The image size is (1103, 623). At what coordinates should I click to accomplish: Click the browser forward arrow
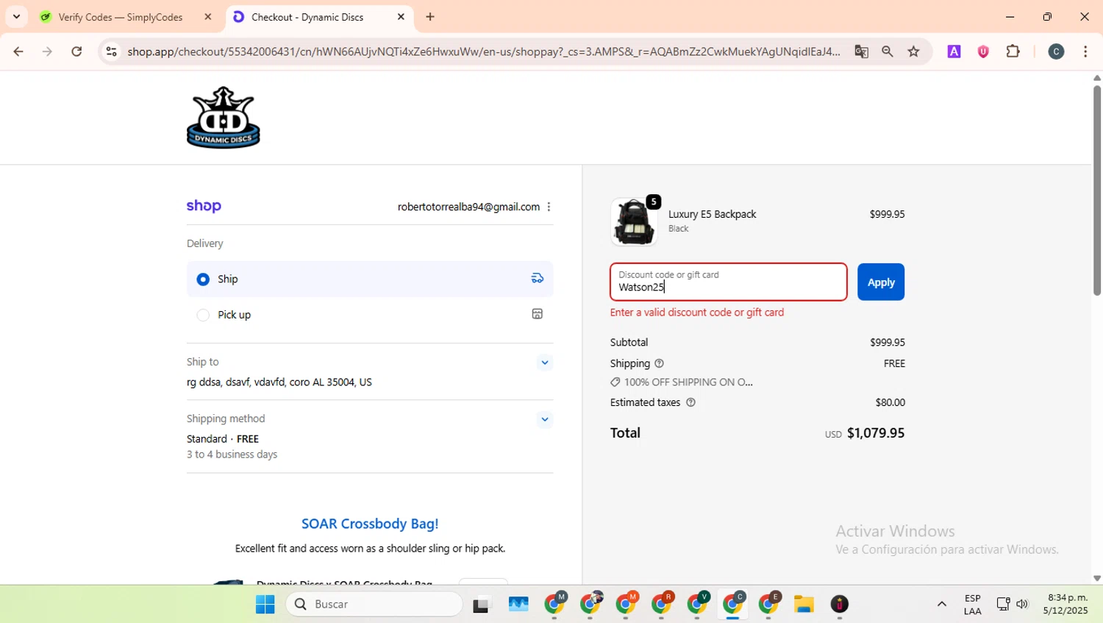pyautogui.click(x=47, y=51)
